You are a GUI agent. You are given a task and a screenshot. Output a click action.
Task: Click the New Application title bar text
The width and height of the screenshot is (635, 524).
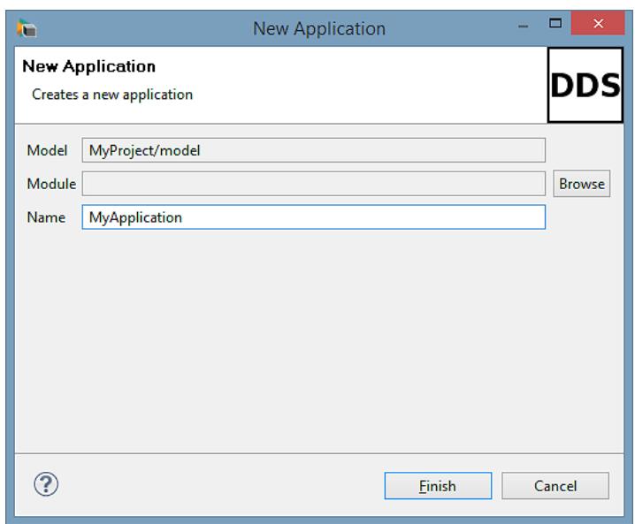tap(319, 29)
